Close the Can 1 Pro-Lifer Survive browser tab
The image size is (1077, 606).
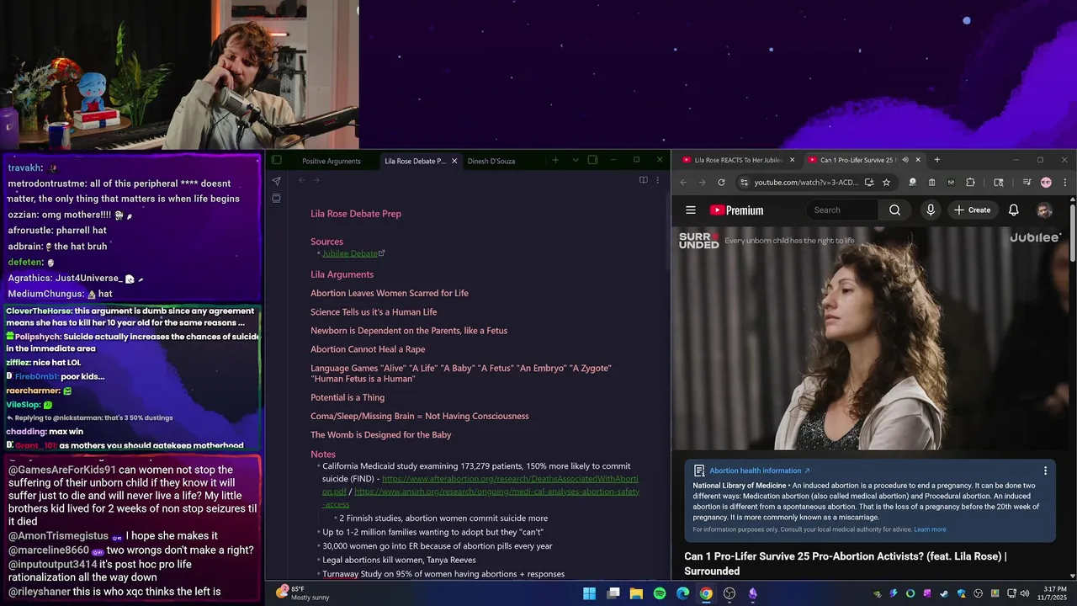[x=918, y=160]
